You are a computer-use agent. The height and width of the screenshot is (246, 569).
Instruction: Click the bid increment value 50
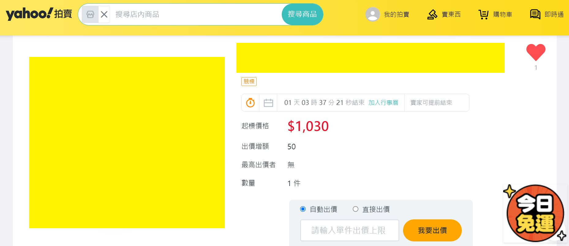tap(292, 147)
